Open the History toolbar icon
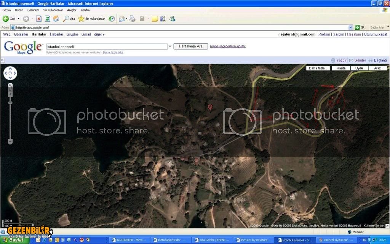Screen dimensions: 390x244 pyautogui.click(x=112, y=19)
